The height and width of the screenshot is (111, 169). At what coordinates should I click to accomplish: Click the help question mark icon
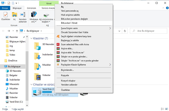click(x=167, y=8)
